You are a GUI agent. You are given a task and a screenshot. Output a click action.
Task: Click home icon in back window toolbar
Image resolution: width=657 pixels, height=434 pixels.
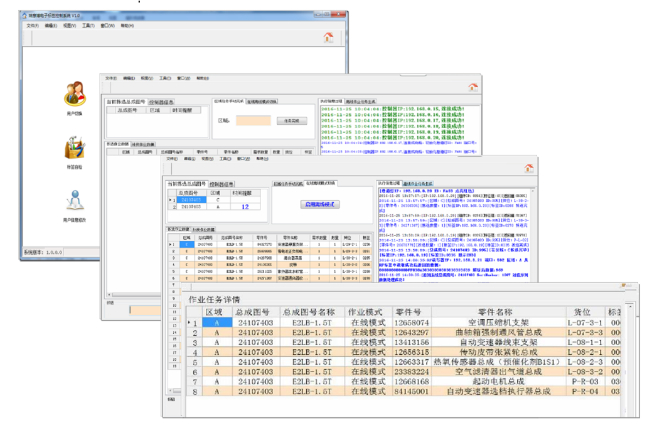tap(328, 38)
